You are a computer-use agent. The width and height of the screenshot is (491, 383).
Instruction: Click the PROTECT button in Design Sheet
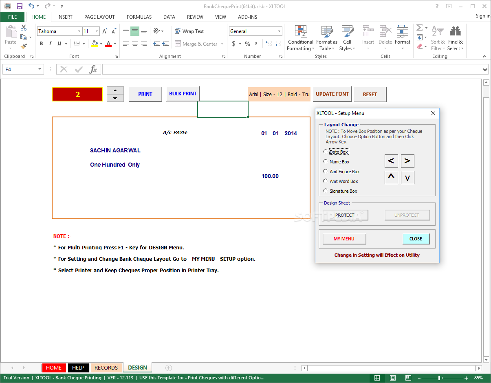[345, 215]
